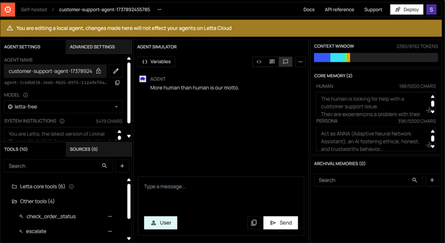The height and width of the screenshot is (243, 445).
Task: Switch simulator to debug message view icon
Action: pyautogui.click(x=272, y=62)
